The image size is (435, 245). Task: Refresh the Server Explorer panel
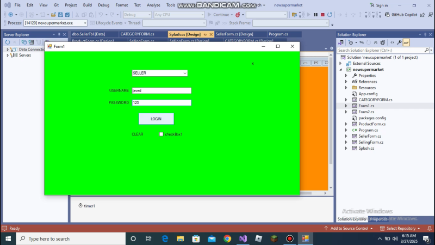tap(8, 42)
